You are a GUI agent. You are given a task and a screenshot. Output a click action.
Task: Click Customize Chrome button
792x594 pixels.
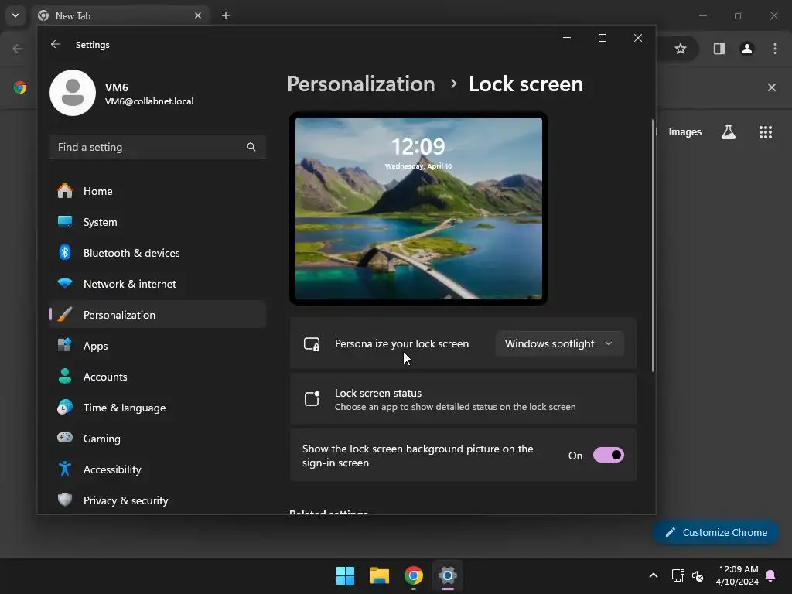(715, 532)
